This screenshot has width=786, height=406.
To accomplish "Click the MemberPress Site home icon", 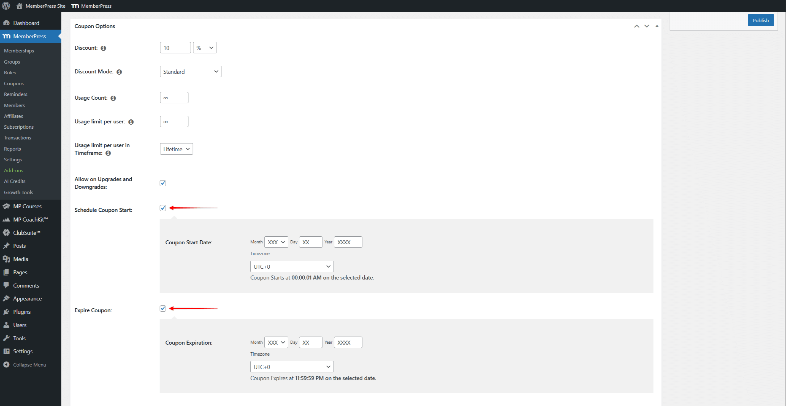I will click(19, 6).
